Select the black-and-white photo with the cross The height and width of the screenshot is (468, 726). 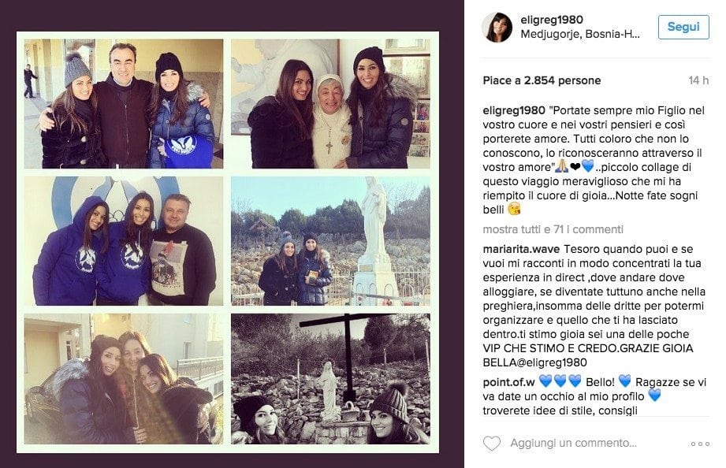coord(330,379)
